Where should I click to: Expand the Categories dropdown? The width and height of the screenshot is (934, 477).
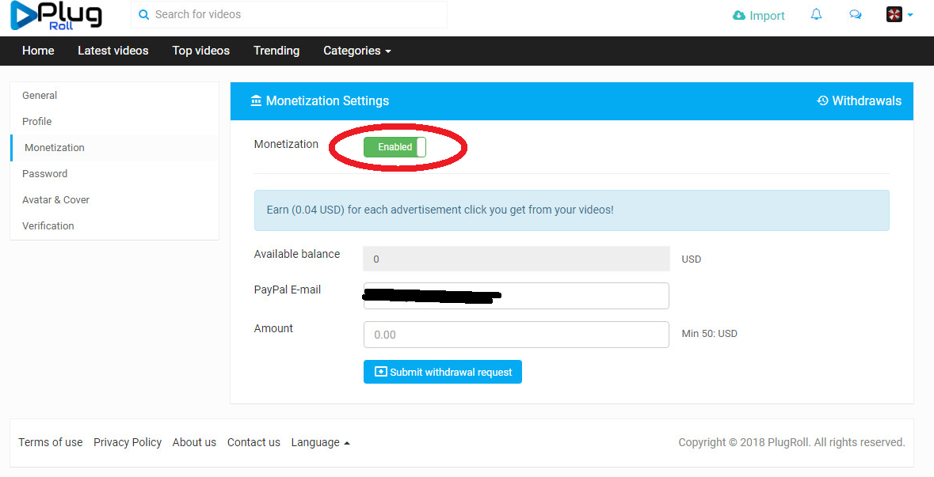pyautogui.click(x=356, y=51)
